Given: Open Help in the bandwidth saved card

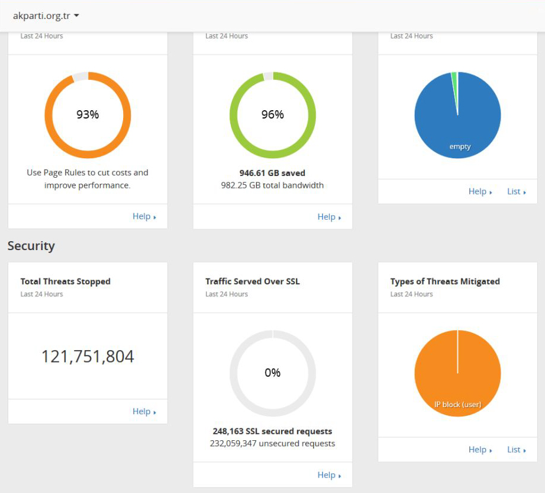Looking at the screenshot, I should 329,217.
